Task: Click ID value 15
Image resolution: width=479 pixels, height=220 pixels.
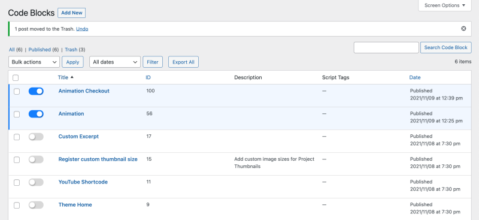Action: pos(148,159)
